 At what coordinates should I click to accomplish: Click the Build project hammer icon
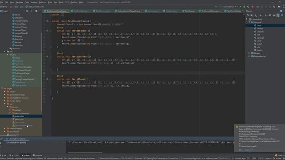tap(216, 7)
